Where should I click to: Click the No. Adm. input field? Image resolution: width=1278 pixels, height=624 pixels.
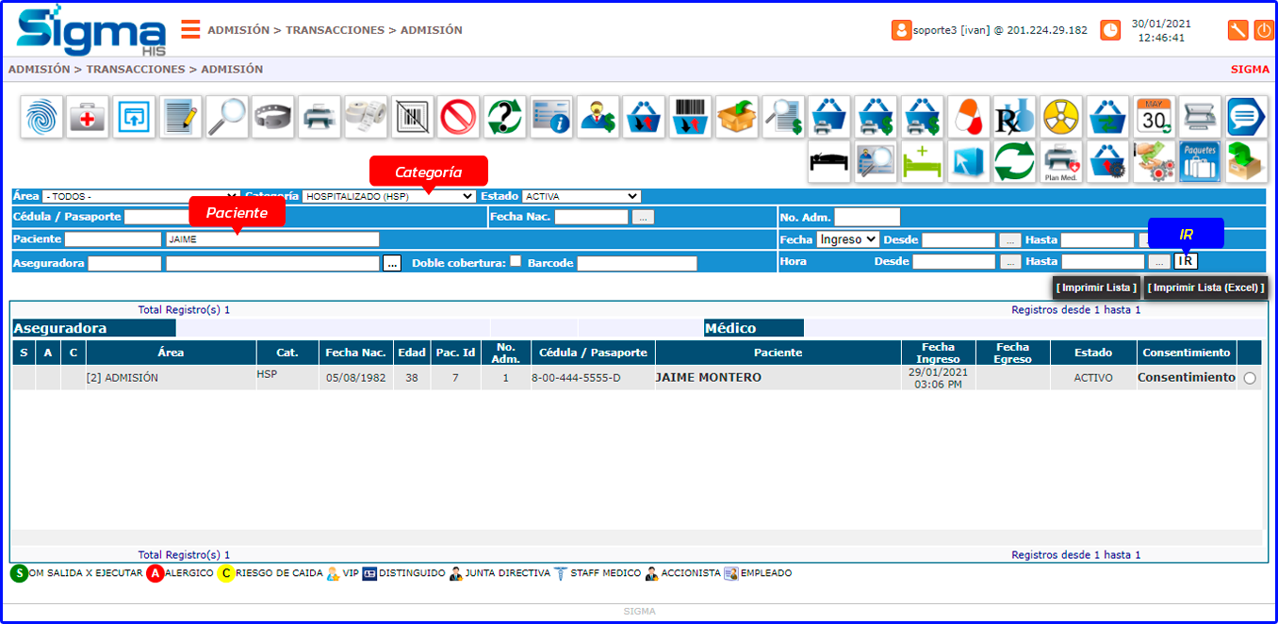click(x=867, y=217)
